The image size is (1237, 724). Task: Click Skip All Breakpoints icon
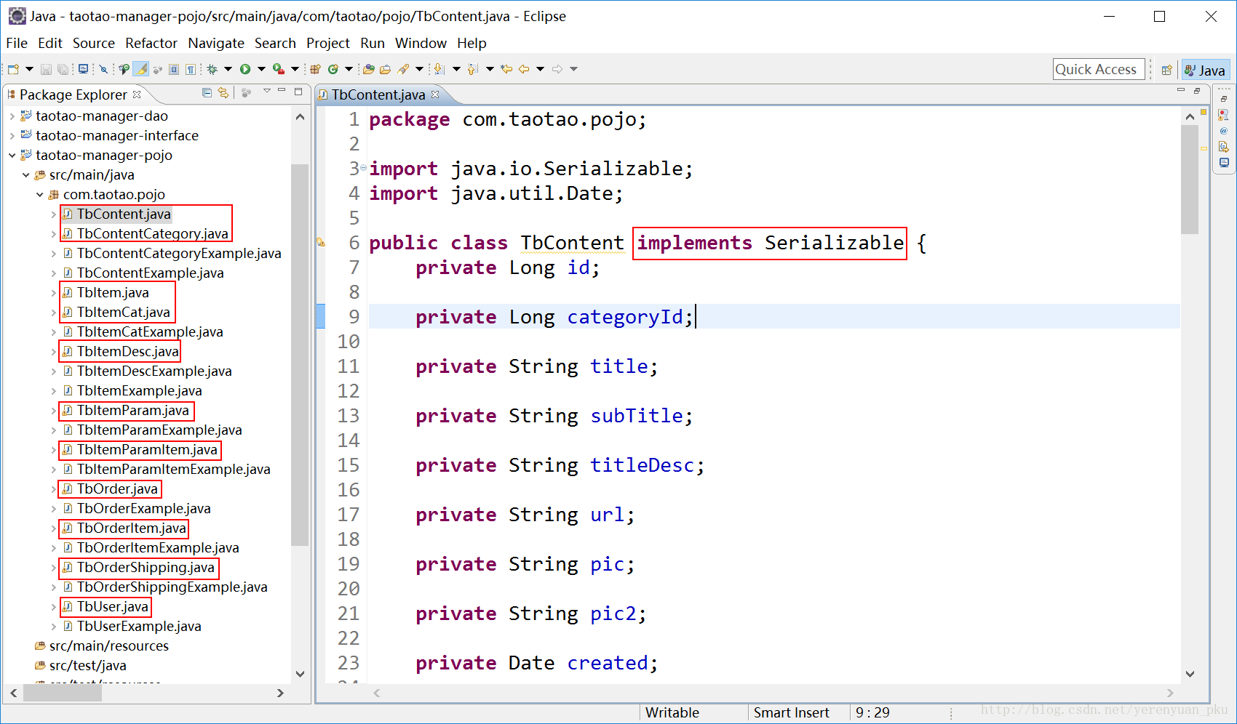pyautogui.click(x=103, y=69)
